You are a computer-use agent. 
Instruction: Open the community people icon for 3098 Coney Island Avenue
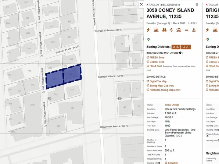156,30
